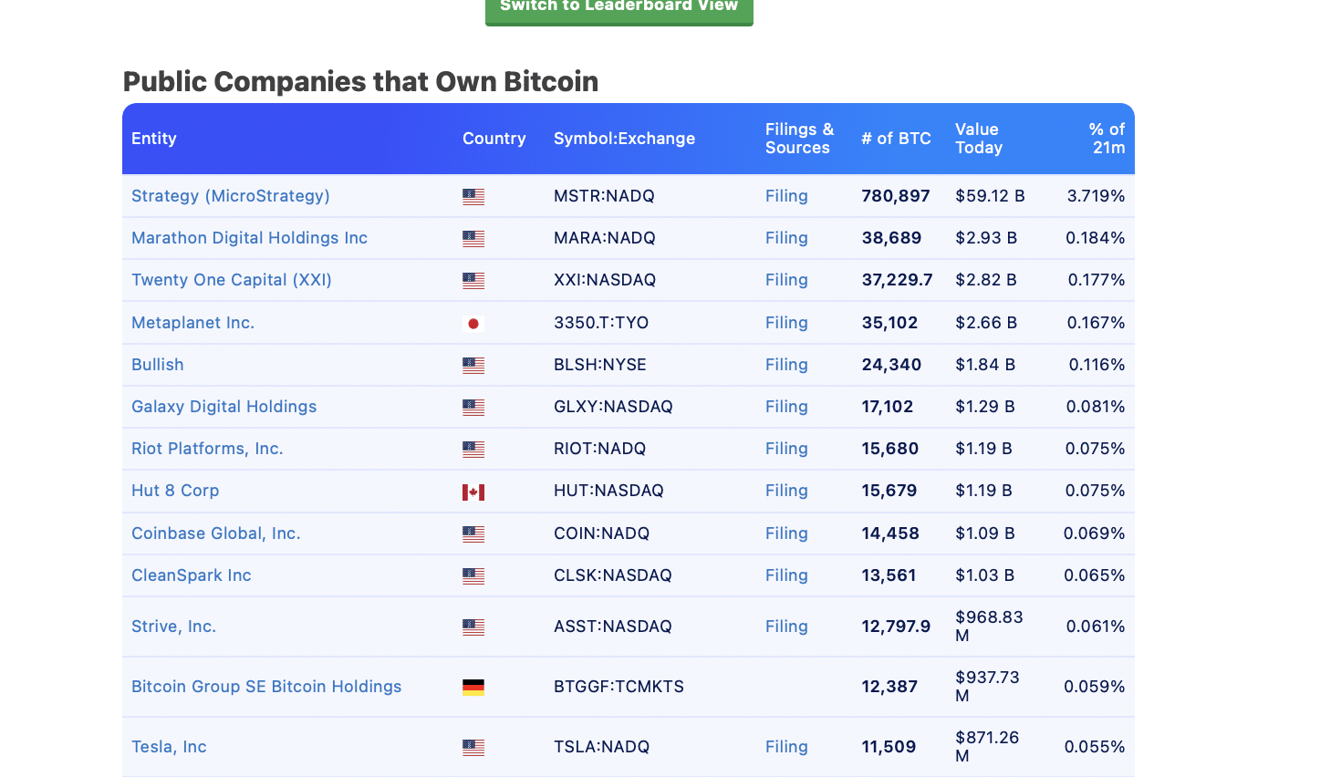This screenshot has height=777, width=1341.
Task: Click the US flag next to Bullish
Action: click(473, 364)
